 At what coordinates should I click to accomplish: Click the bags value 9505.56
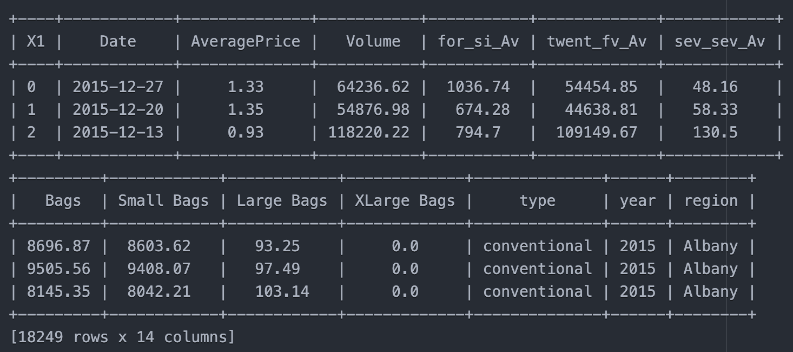pos(58,269)
